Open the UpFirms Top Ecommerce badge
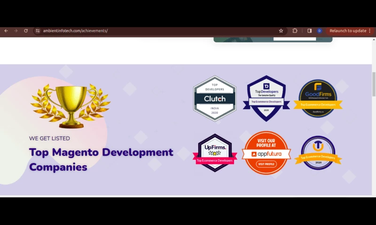 tap(215, 153)
